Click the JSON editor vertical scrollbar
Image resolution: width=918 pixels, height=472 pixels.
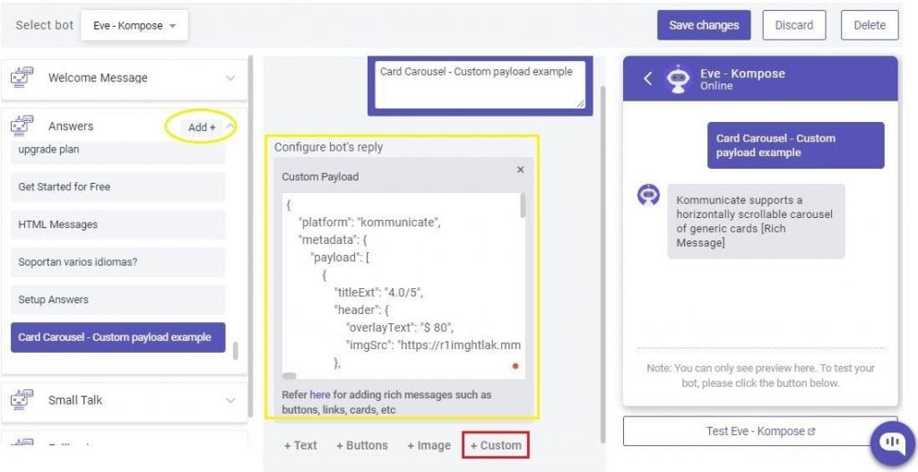(523, 205)
